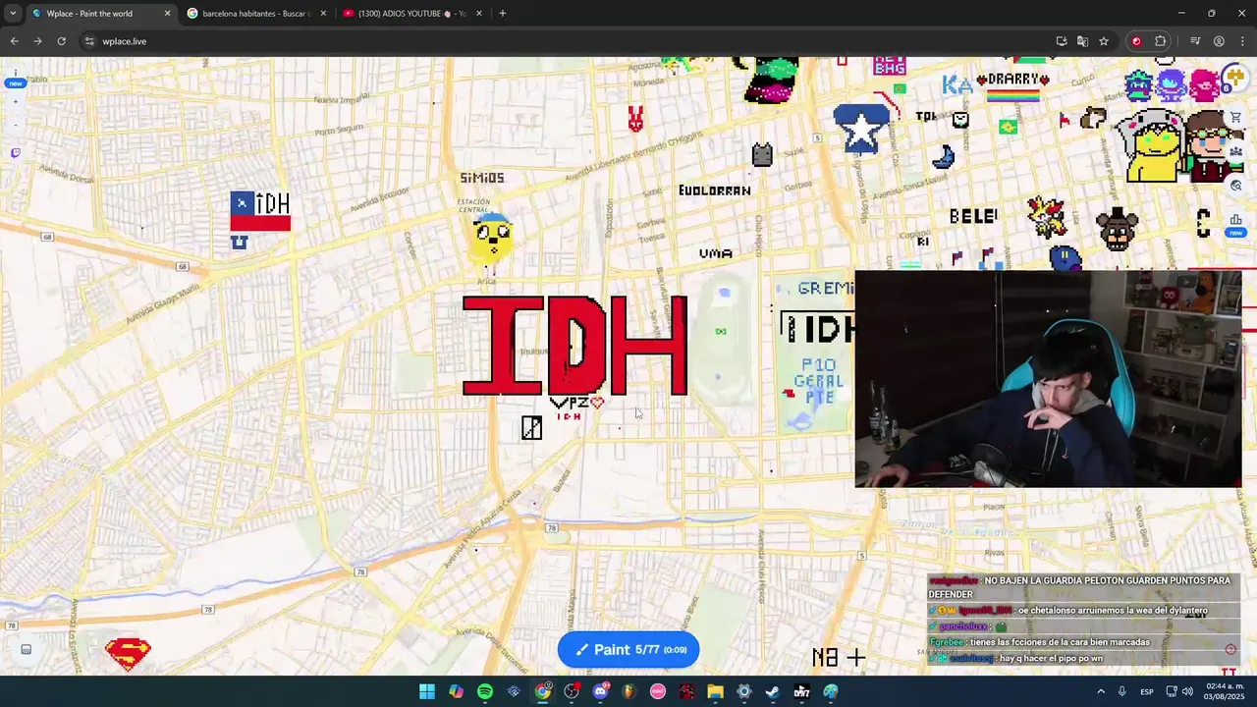Open the Windows Start menu

click(x=427, y=692)
